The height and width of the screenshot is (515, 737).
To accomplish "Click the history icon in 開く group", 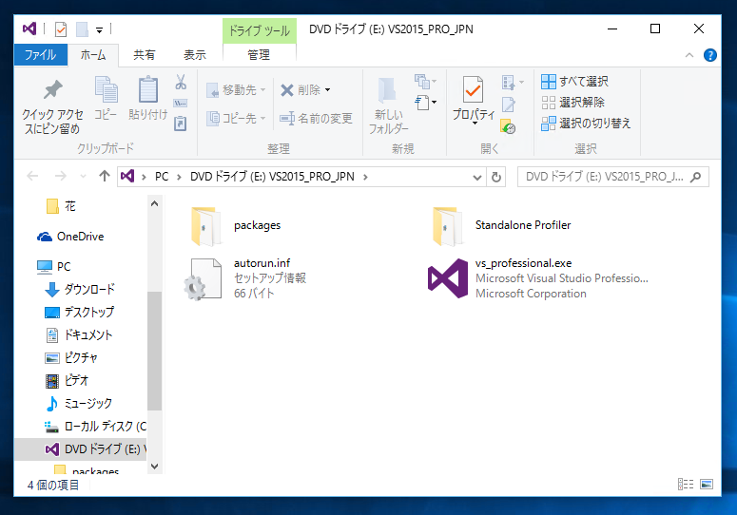I will tap(508, 126).
